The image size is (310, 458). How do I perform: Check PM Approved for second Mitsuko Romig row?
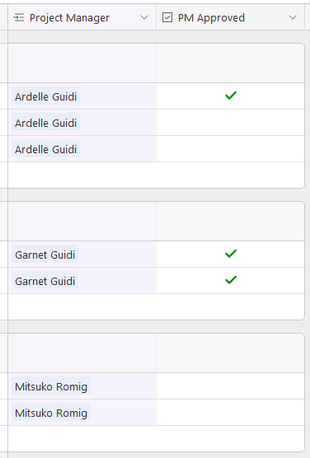tap(231, 412)
